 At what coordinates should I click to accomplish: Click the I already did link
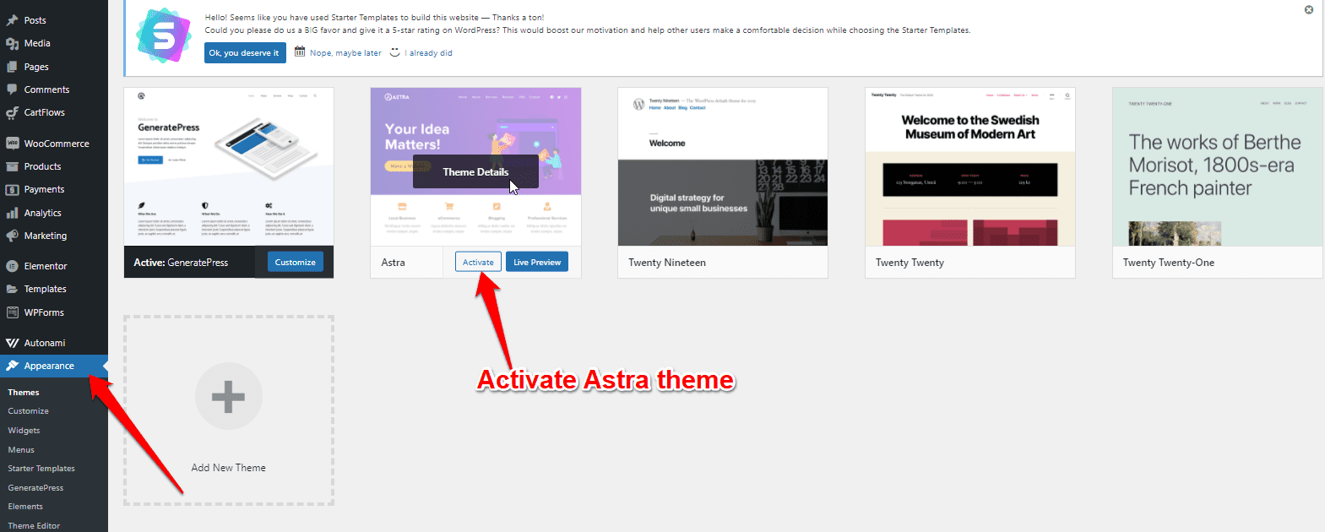[428, 53]
